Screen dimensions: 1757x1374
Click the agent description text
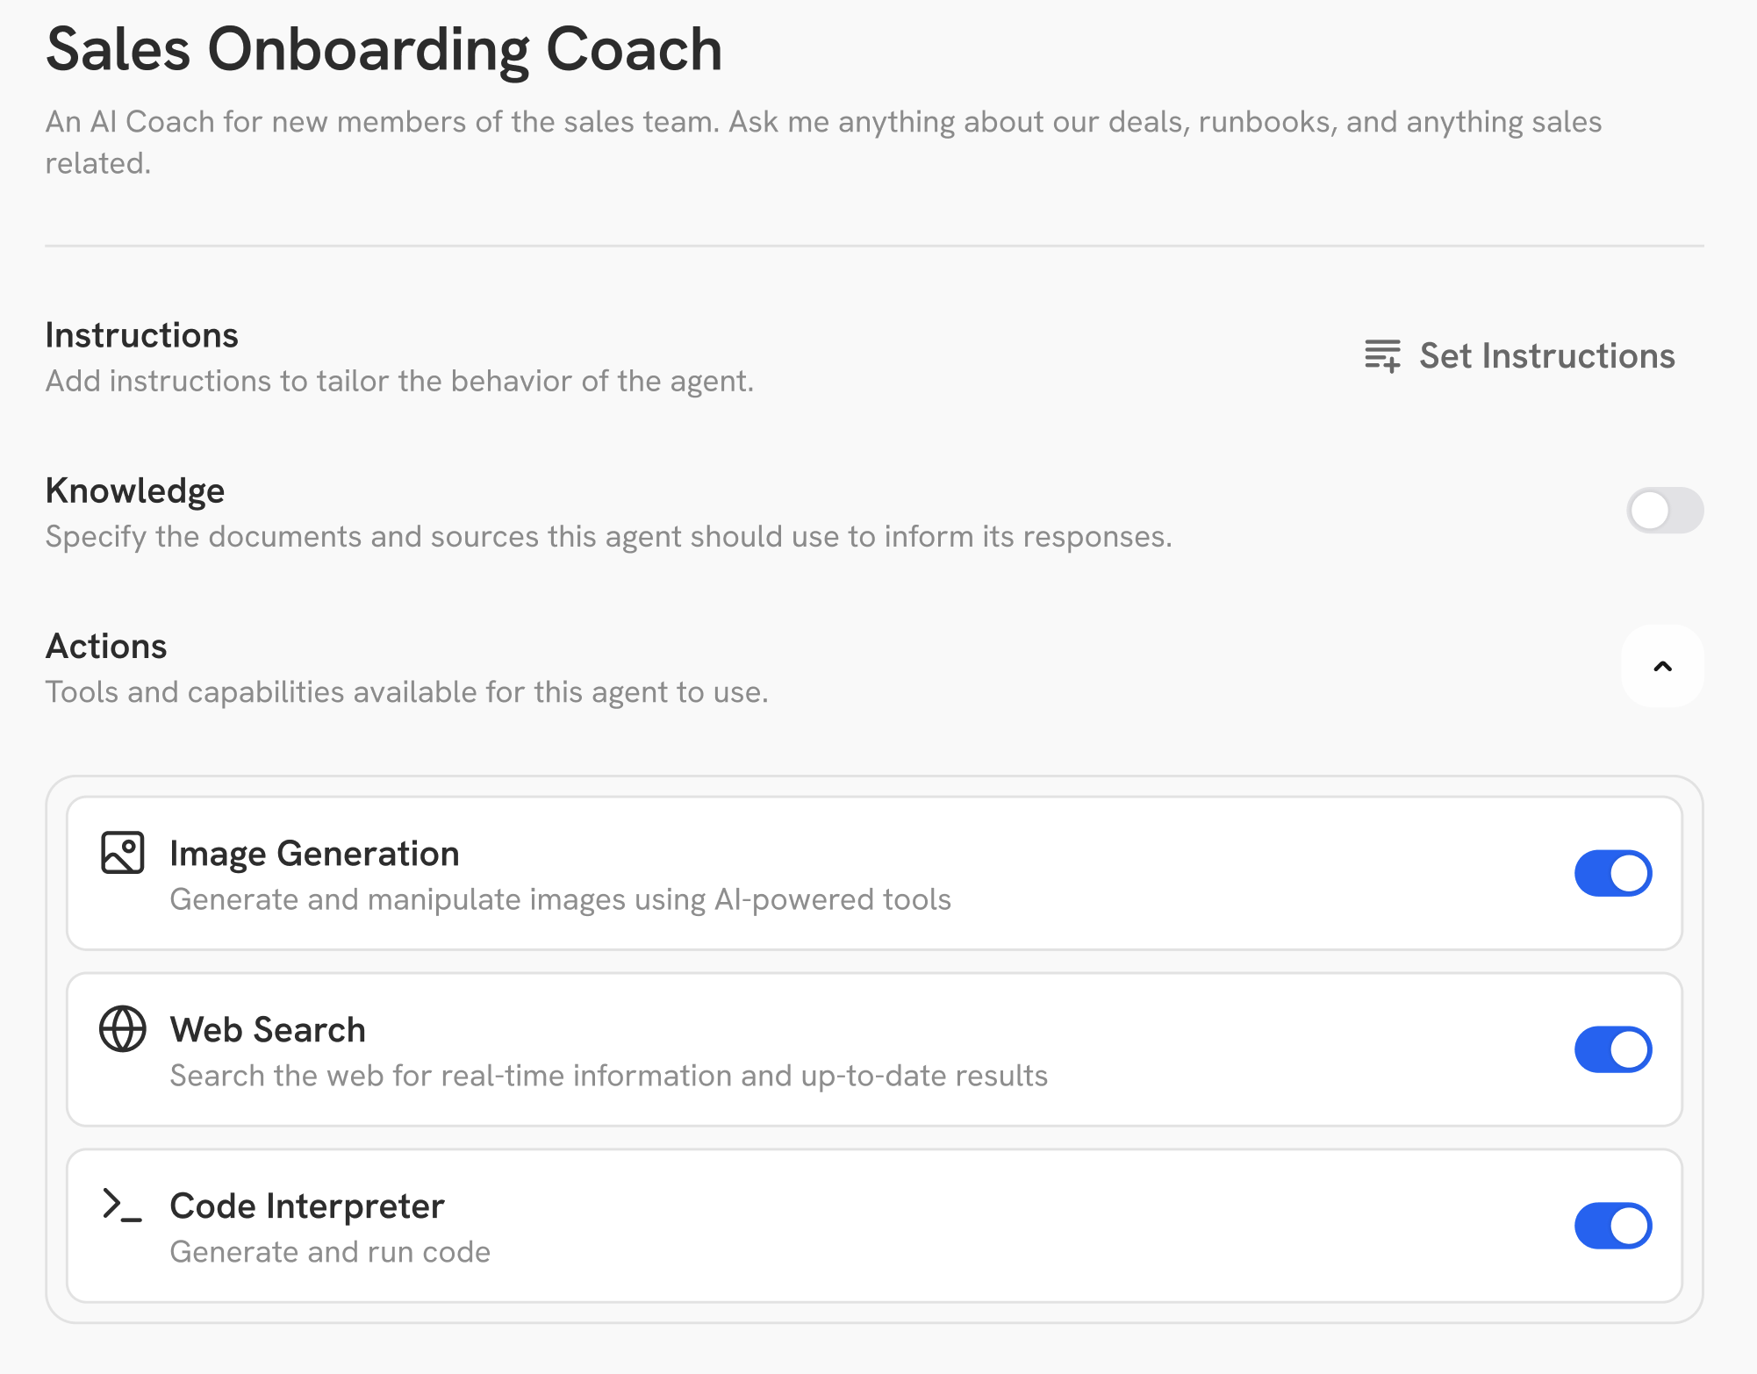822,123
